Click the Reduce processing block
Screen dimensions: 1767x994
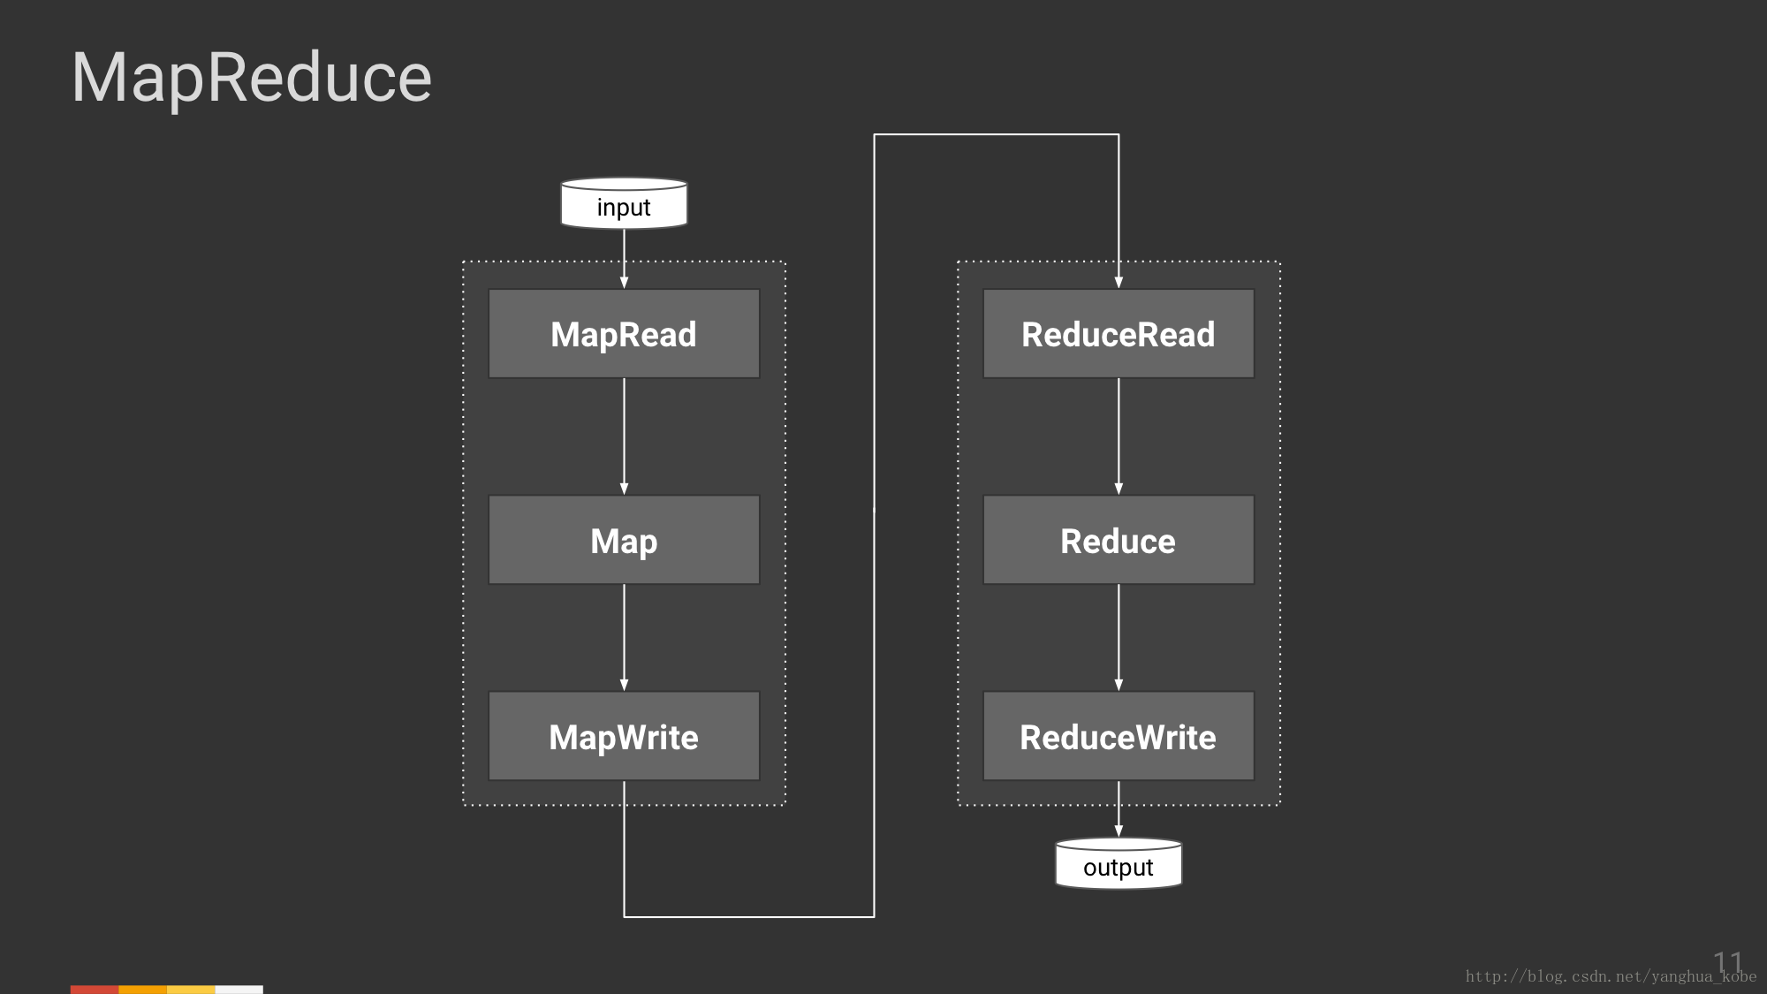pyautogui.click(x=1118, y=538)
